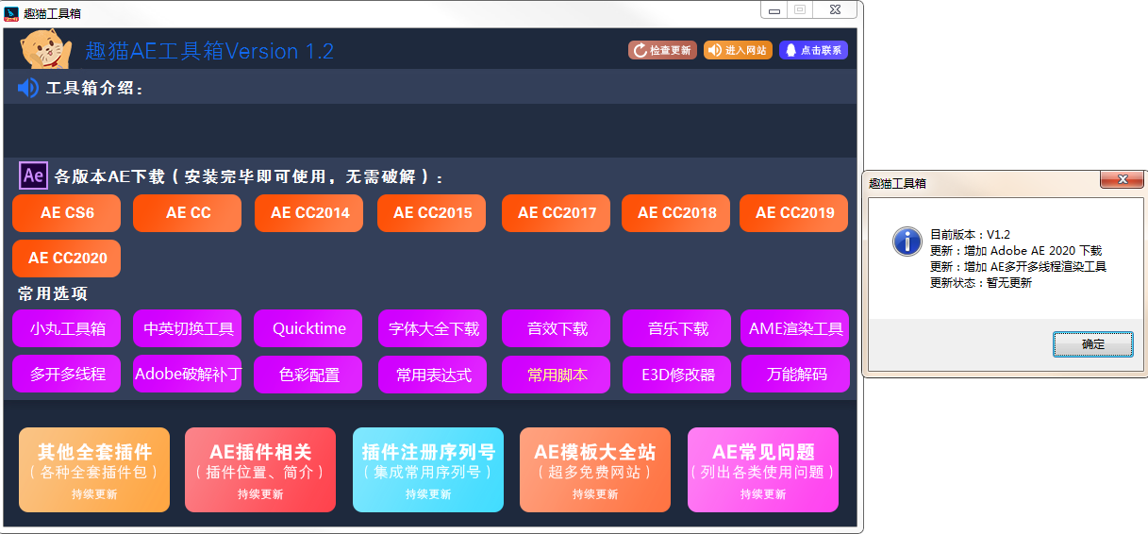The width and height of the screenshot is (1148, 534).
Task: Confirm the update dialog with 确定
Action: pos(1092,344)
